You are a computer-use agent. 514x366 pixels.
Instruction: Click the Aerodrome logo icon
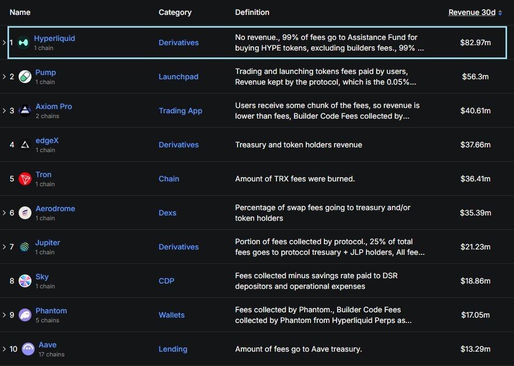pyautogui.click(x=25, y=213)
